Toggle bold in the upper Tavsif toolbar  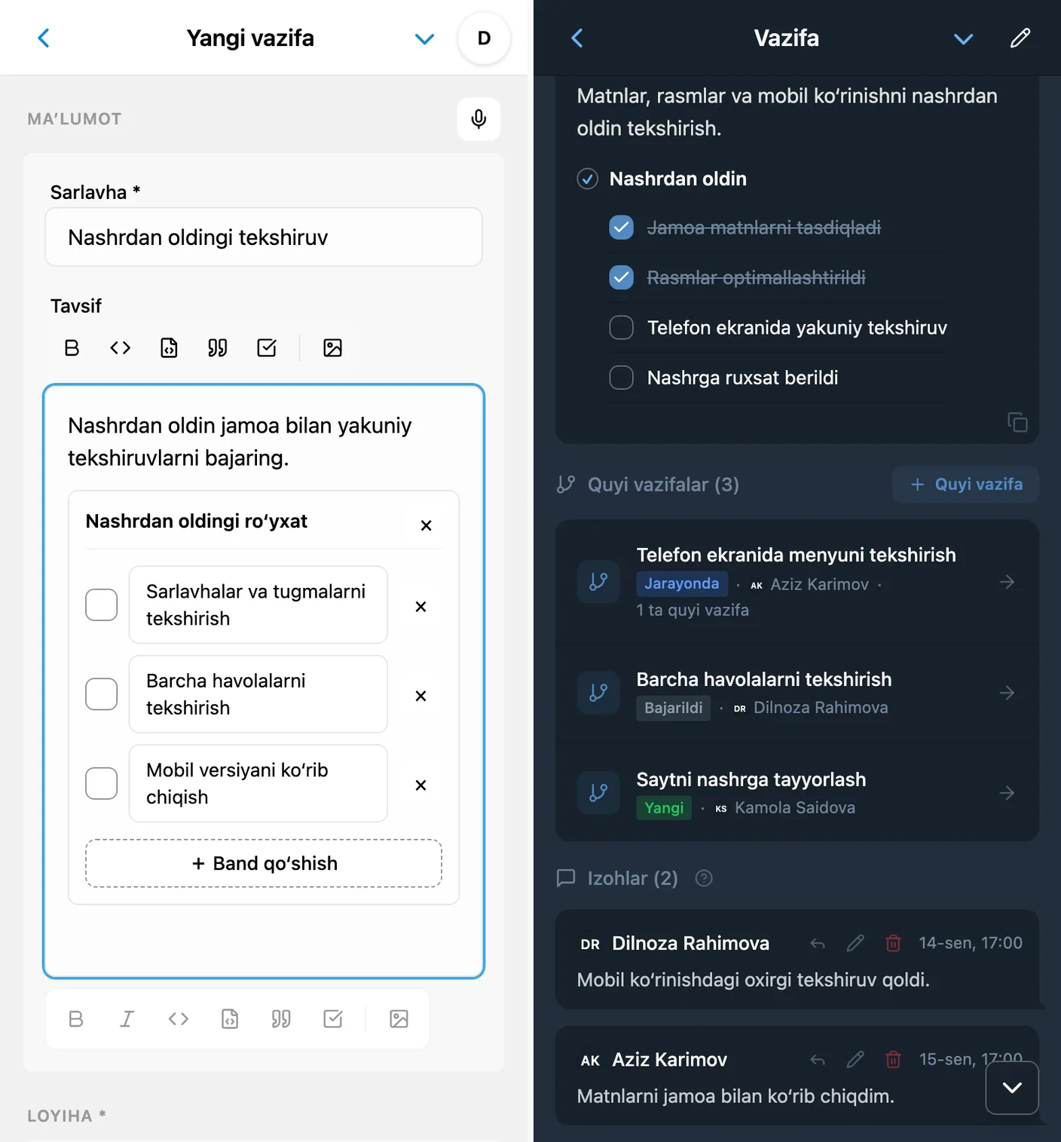pos(72,347)
